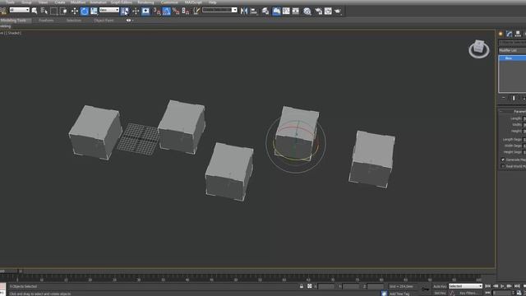This screenshot has height=296, width=526.
Task: Pick the Select Object arrow tool
Action: click(x=35, y=11)
